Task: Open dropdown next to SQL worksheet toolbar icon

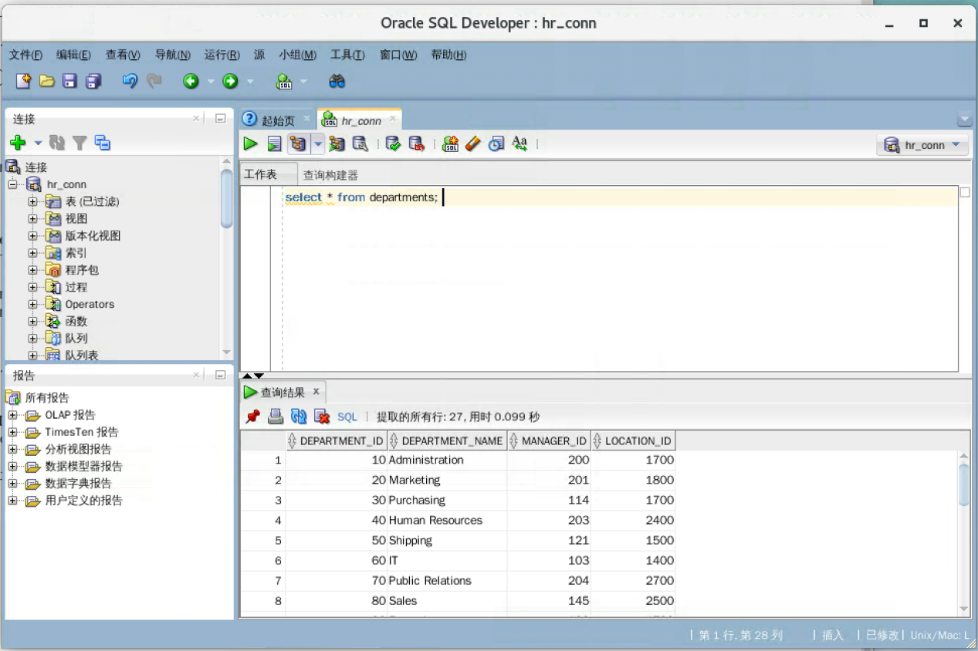Action: [303, 81]
